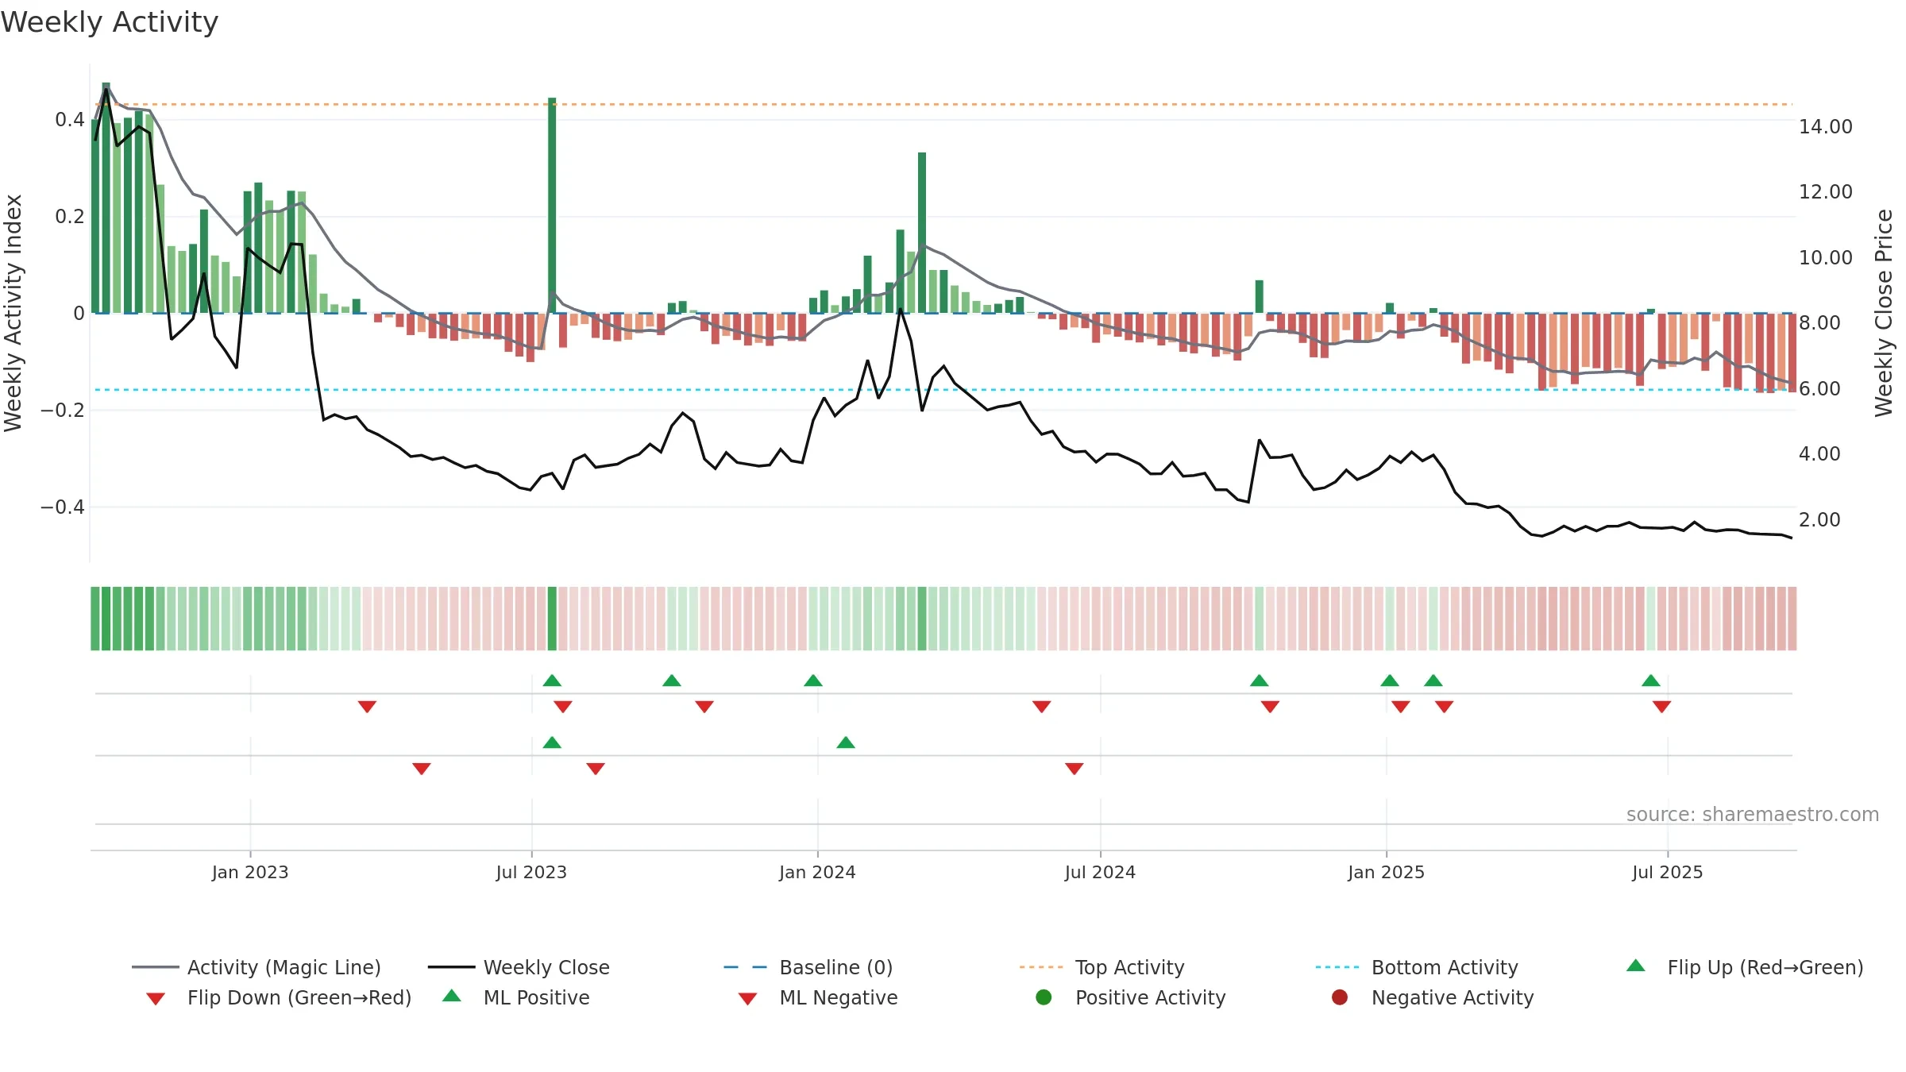Click ML negative triangle before Jul 2024
The image size is (1906, 1072).
pyautogui.click(x=1075, y=768)
